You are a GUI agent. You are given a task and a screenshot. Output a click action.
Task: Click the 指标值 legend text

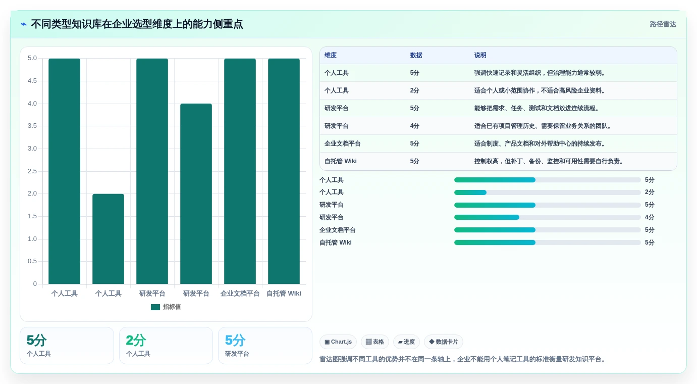click(172, 307)
